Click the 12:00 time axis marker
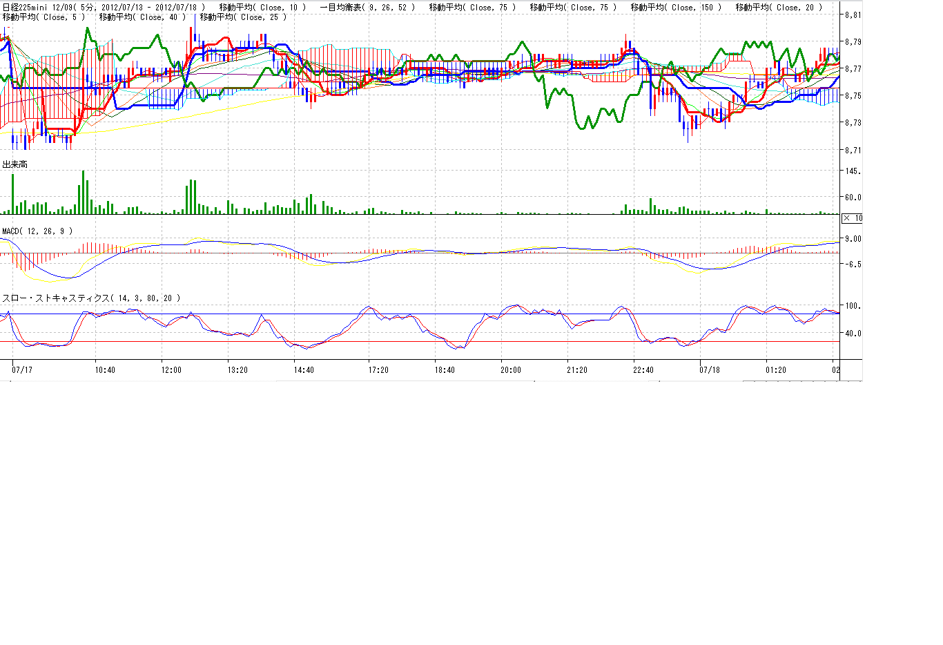Viewport: 943px width, 645px height. point(171,370)
